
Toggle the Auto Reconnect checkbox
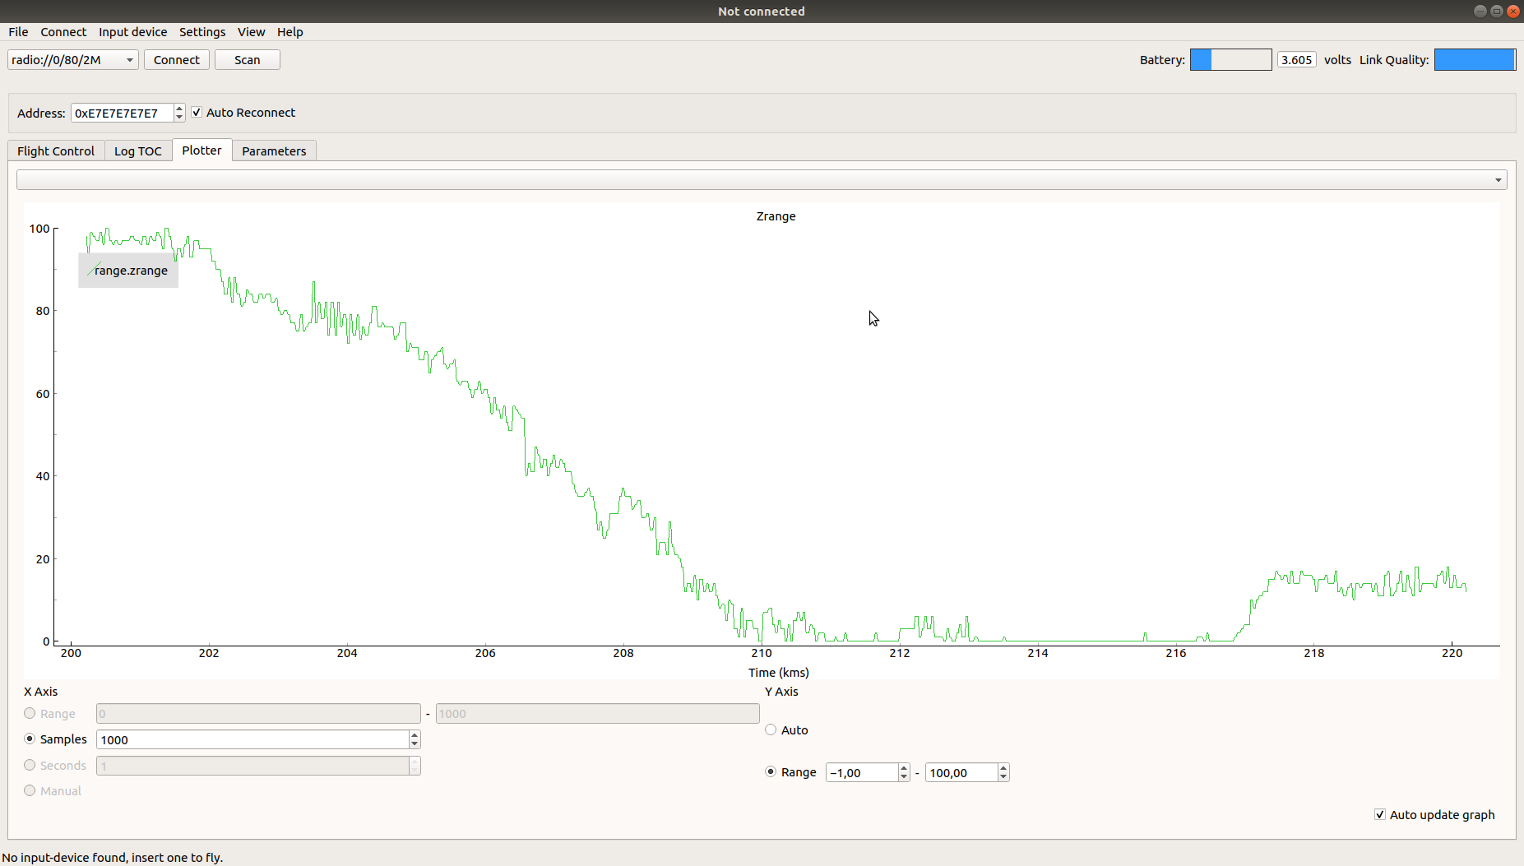pos(197,113)
